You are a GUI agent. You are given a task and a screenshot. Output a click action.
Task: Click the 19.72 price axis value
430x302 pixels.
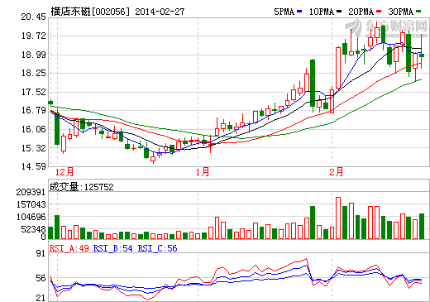[x=34, y=36]
